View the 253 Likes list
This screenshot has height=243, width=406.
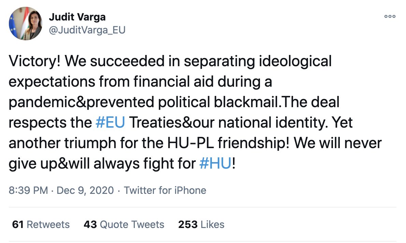201,224
